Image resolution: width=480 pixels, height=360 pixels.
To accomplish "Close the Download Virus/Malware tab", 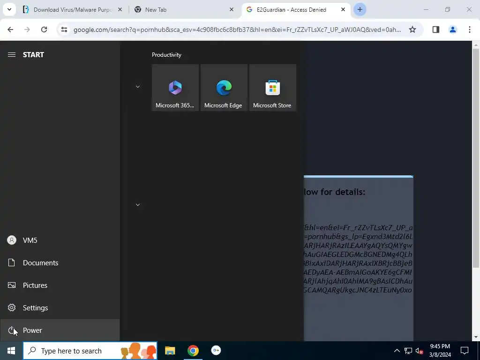I will (120, 10).
